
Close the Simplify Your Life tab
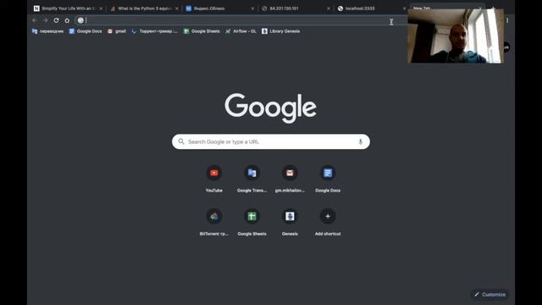[101, 8]
